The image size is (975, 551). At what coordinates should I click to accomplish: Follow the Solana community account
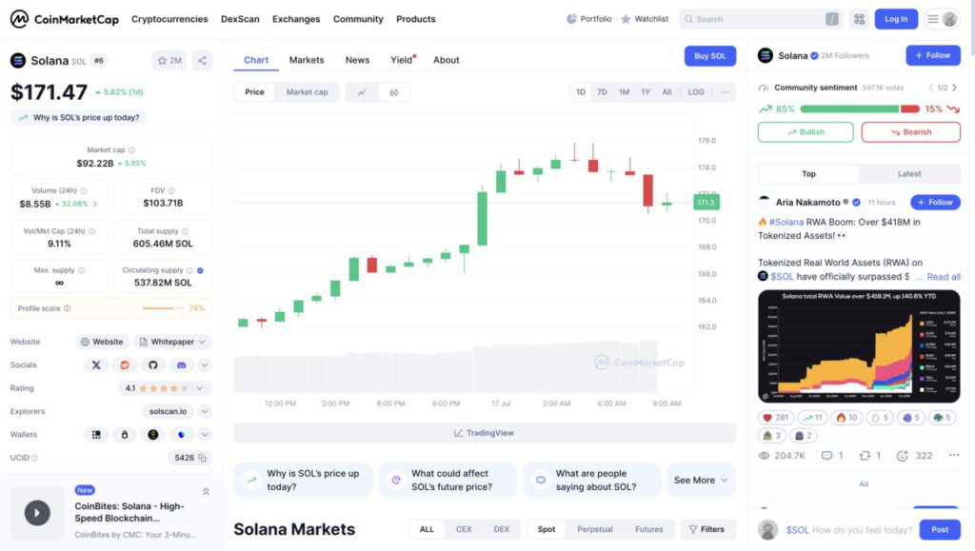[932, 55]
